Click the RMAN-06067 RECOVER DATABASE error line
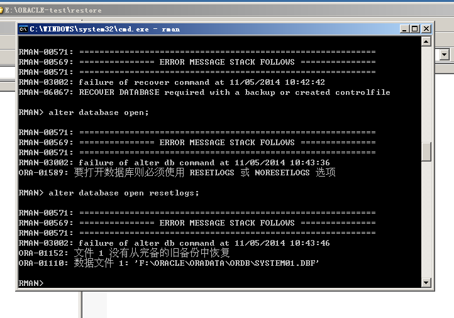The width and height of the screenshot is (454, 318). coord(204,92)
